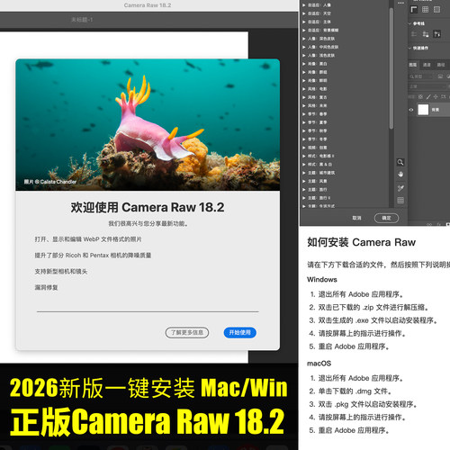Click 取消 in the Camera Raw dialog

pos(356,218)
